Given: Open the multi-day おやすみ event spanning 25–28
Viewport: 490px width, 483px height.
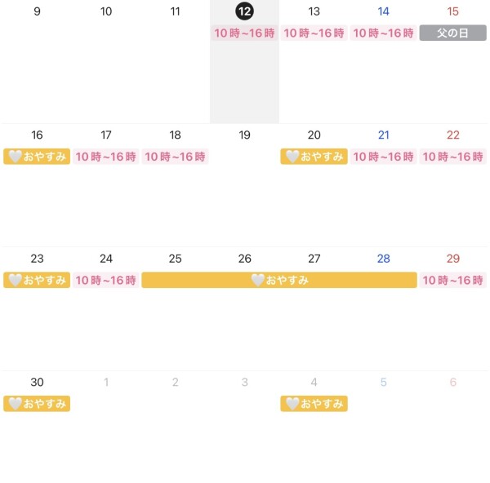Looking at the screenshot, I should pos(279,280).
